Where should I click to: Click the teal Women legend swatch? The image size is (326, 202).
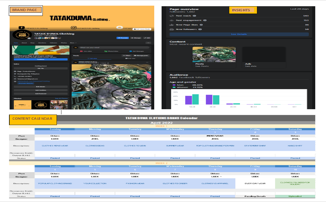tap(174, 87)
